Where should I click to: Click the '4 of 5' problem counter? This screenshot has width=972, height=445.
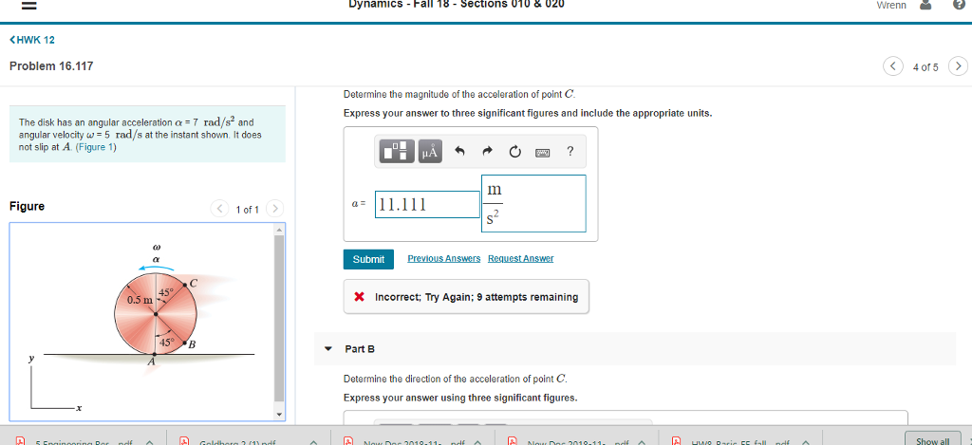point(925,66)
